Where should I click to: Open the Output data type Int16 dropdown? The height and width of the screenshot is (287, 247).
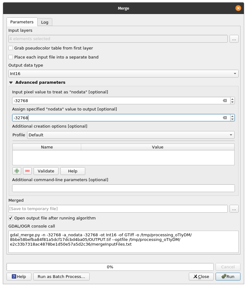pyautogui.click(x=123, y=73)
